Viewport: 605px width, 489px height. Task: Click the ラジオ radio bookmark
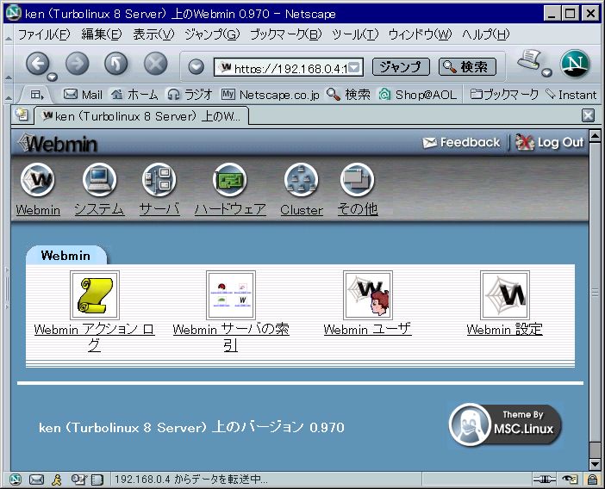click(190, 95)
